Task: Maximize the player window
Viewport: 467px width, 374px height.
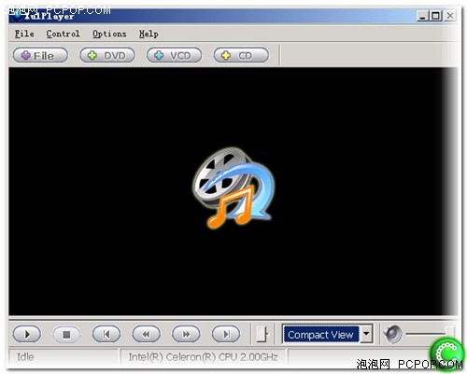Action: point(436,15)
